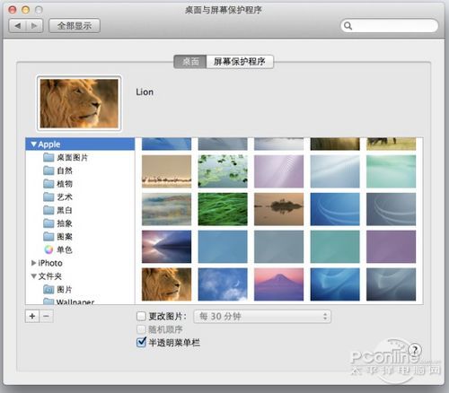Choose the solid gray-blue wallpaper beside teal

[278, 247]
